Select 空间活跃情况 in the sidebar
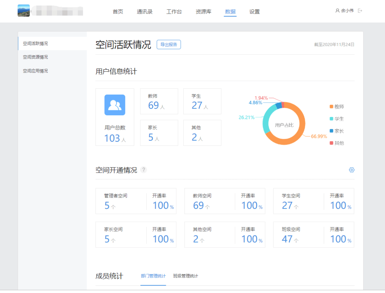The height and width of the screenshot is (293, 385). [52, 44]
